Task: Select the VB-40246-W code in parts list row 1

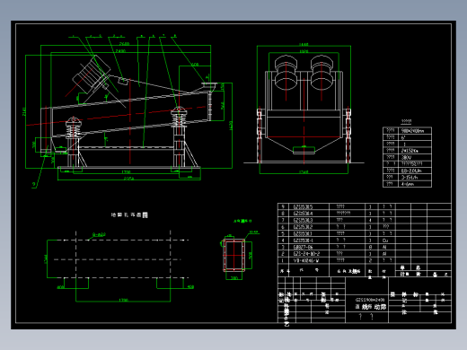Action: coord(306,260)
